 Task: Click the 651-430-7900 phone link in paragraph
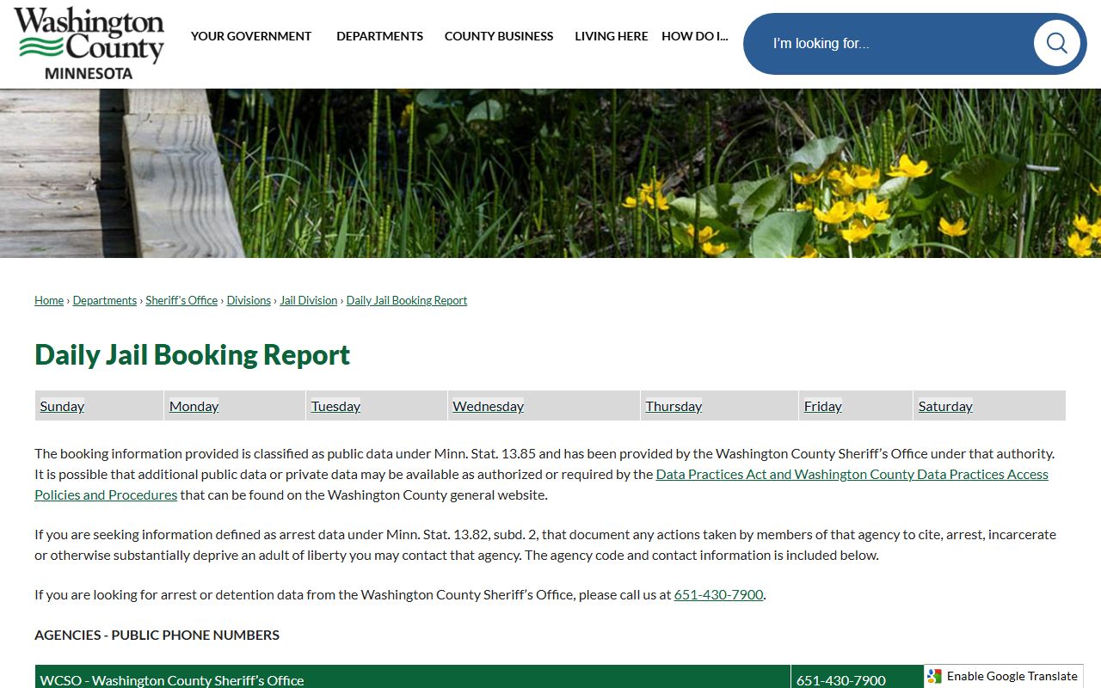pos(718,594)
